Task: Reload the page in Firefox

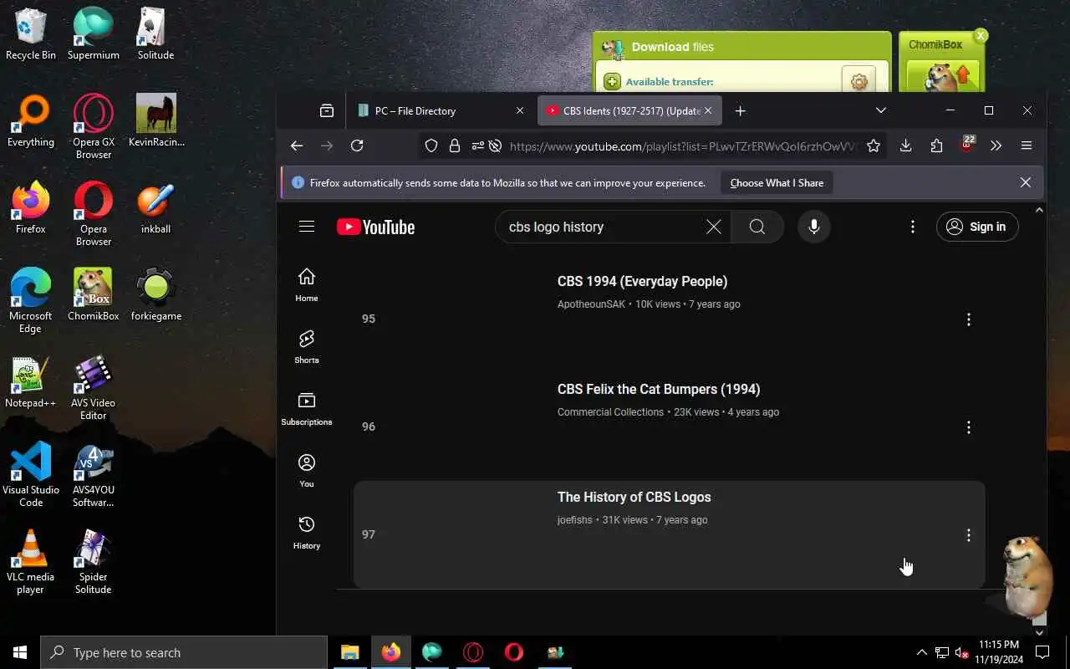Action: tap(357, 146)
